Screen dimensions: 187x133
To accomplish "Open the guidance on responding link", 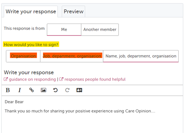I will coord(33,79).
